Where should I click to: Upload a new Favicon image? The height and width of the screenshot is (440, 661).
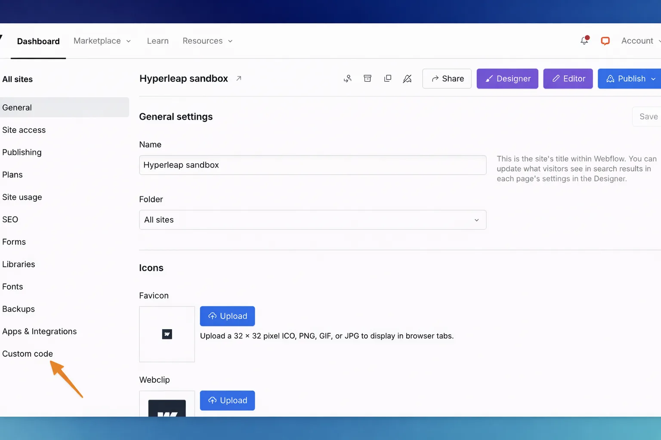click(227, 316)
